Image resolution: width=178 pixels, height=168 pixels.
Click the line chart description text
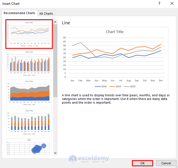[116, 99]
